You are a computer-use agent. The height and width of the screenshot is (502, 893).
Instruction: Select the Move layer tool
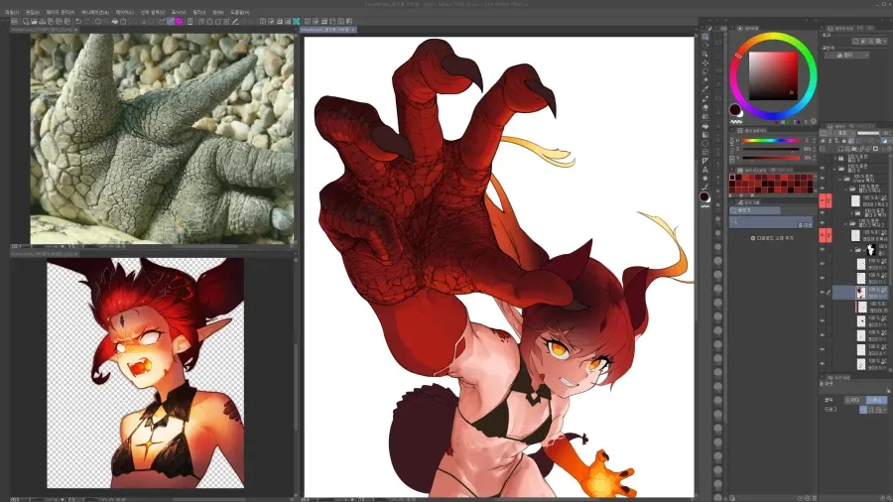705,63
